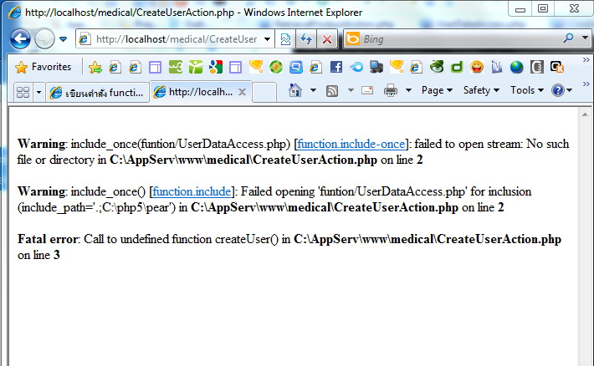Open the orange smiley face favorite
Viewport: 594px width, 366px height.
tap(477, 67)
